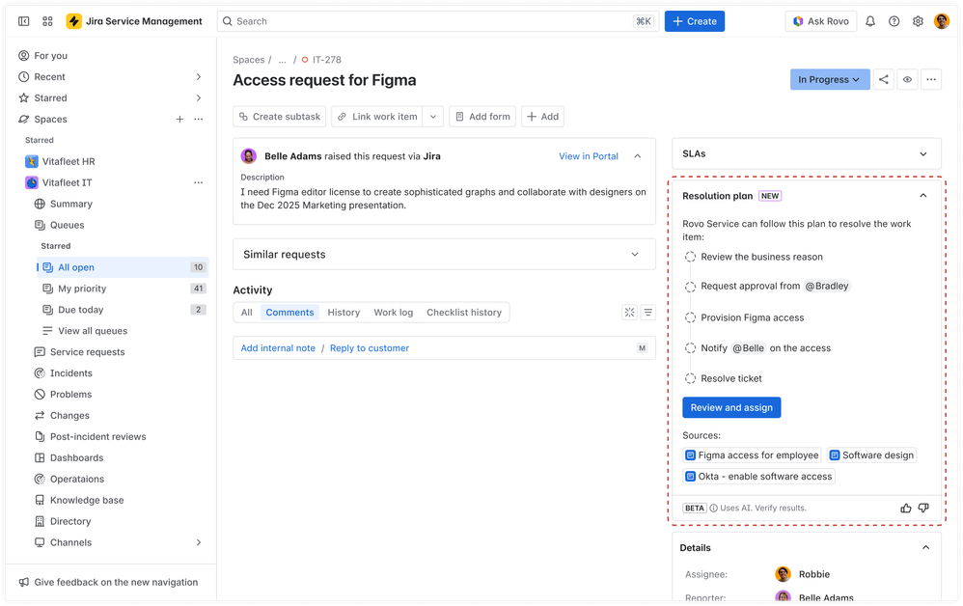
Task: Click the Create button
Action: 695,21
